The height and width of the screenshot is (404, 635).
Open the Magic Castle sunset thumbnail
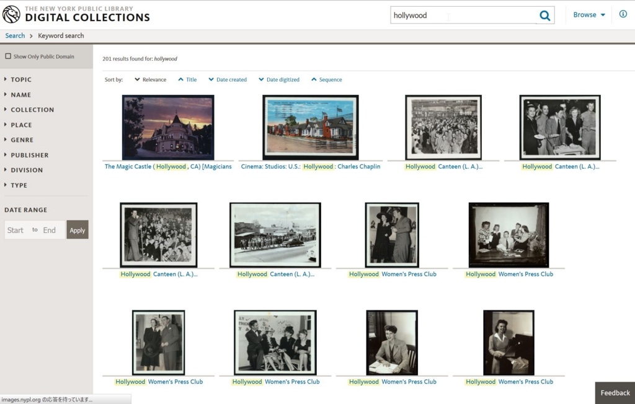point(168,128)
